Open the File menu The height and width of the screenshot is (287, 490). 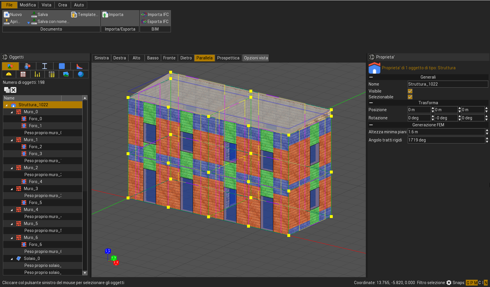(x=9, y=5)
